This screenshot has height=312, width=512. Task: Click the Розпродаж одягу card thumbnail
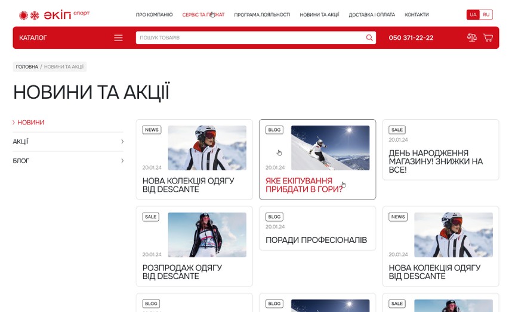207,235
